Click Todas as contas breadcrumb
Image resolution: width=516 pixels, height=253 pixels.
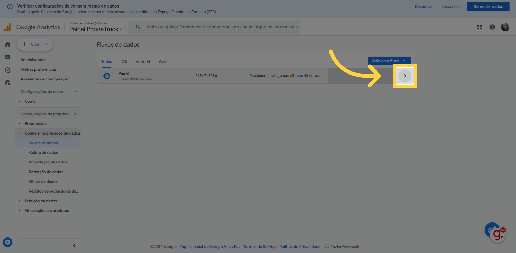tap(81, 23)
